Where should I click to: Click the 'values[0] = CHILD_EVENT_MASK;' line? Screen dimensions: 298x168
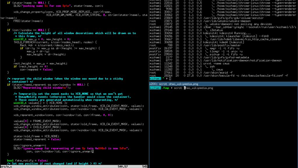pos(37,127)
